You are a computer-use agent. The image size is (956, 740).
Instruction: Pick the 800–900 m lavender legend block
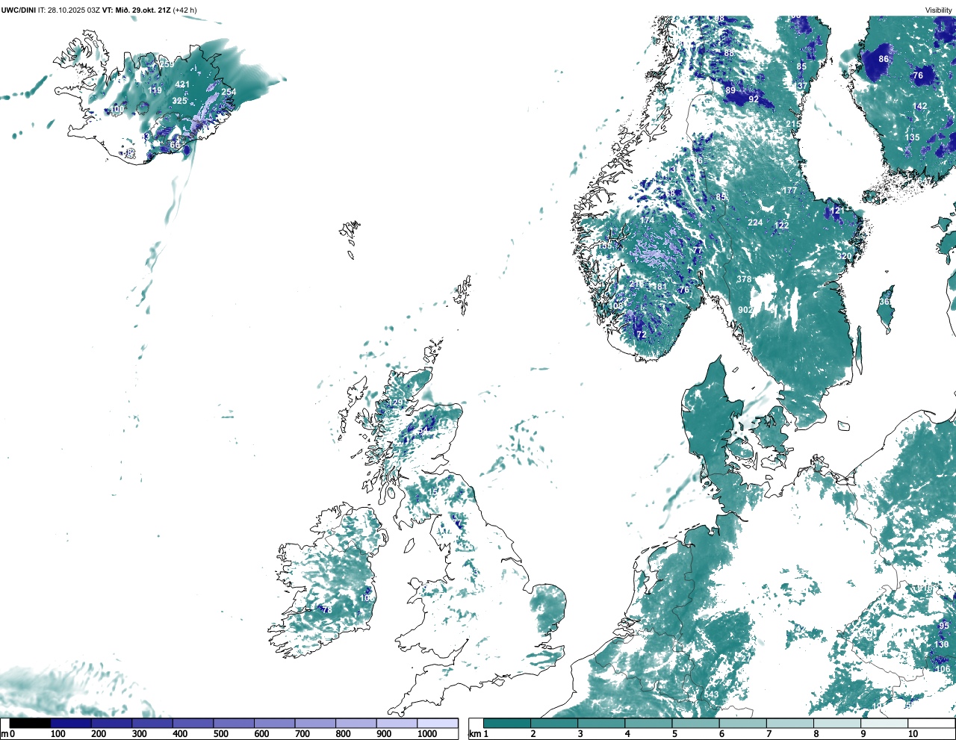tap(356, 724)
